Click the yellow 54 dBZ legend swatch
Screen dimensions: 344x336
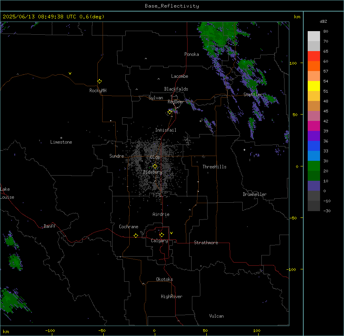point(314,86)
